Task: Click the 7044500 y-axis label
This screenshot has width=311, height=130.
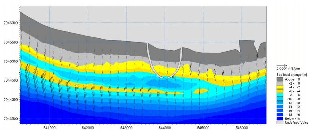Action: pyautogui.click(x=11, y=80)
